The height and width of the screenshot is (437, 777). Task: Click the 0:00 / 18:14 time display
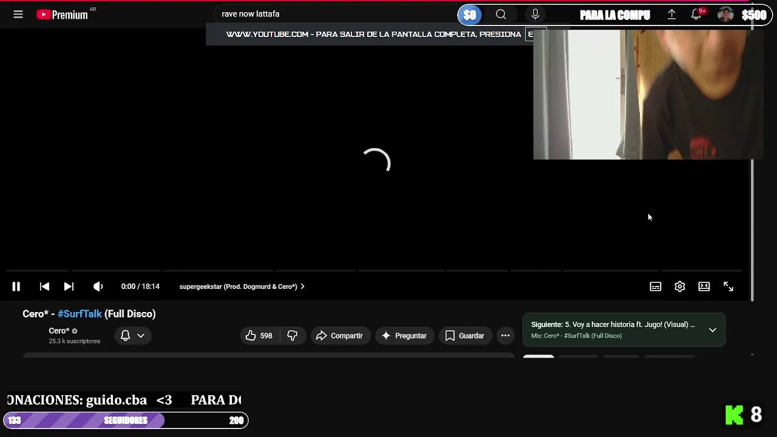(x=140, y=286)
